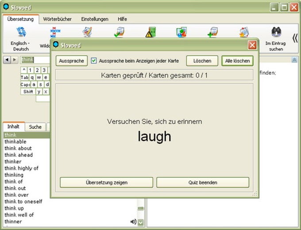
Task: Select 'think out' in the word list
Action: (15, 188)
